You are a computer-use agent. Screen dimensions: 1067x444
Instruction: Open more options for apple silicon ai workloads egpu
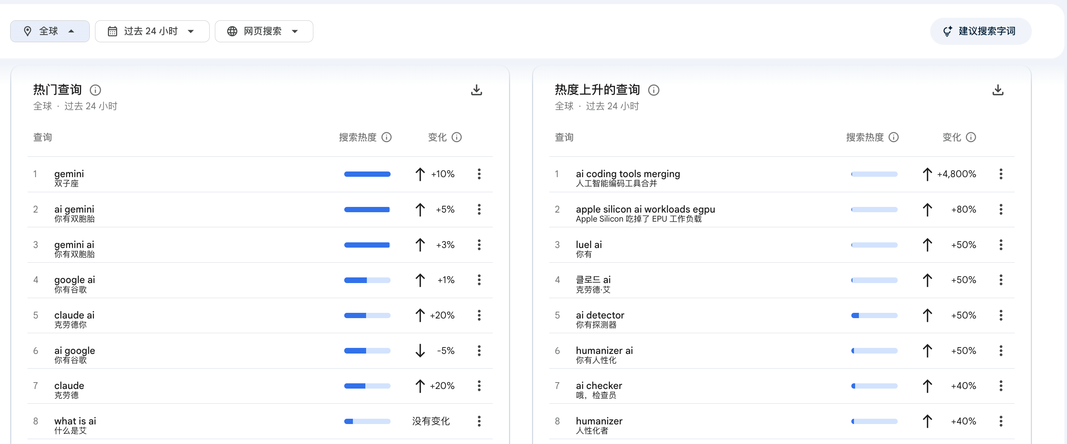tap(1001, 209)
